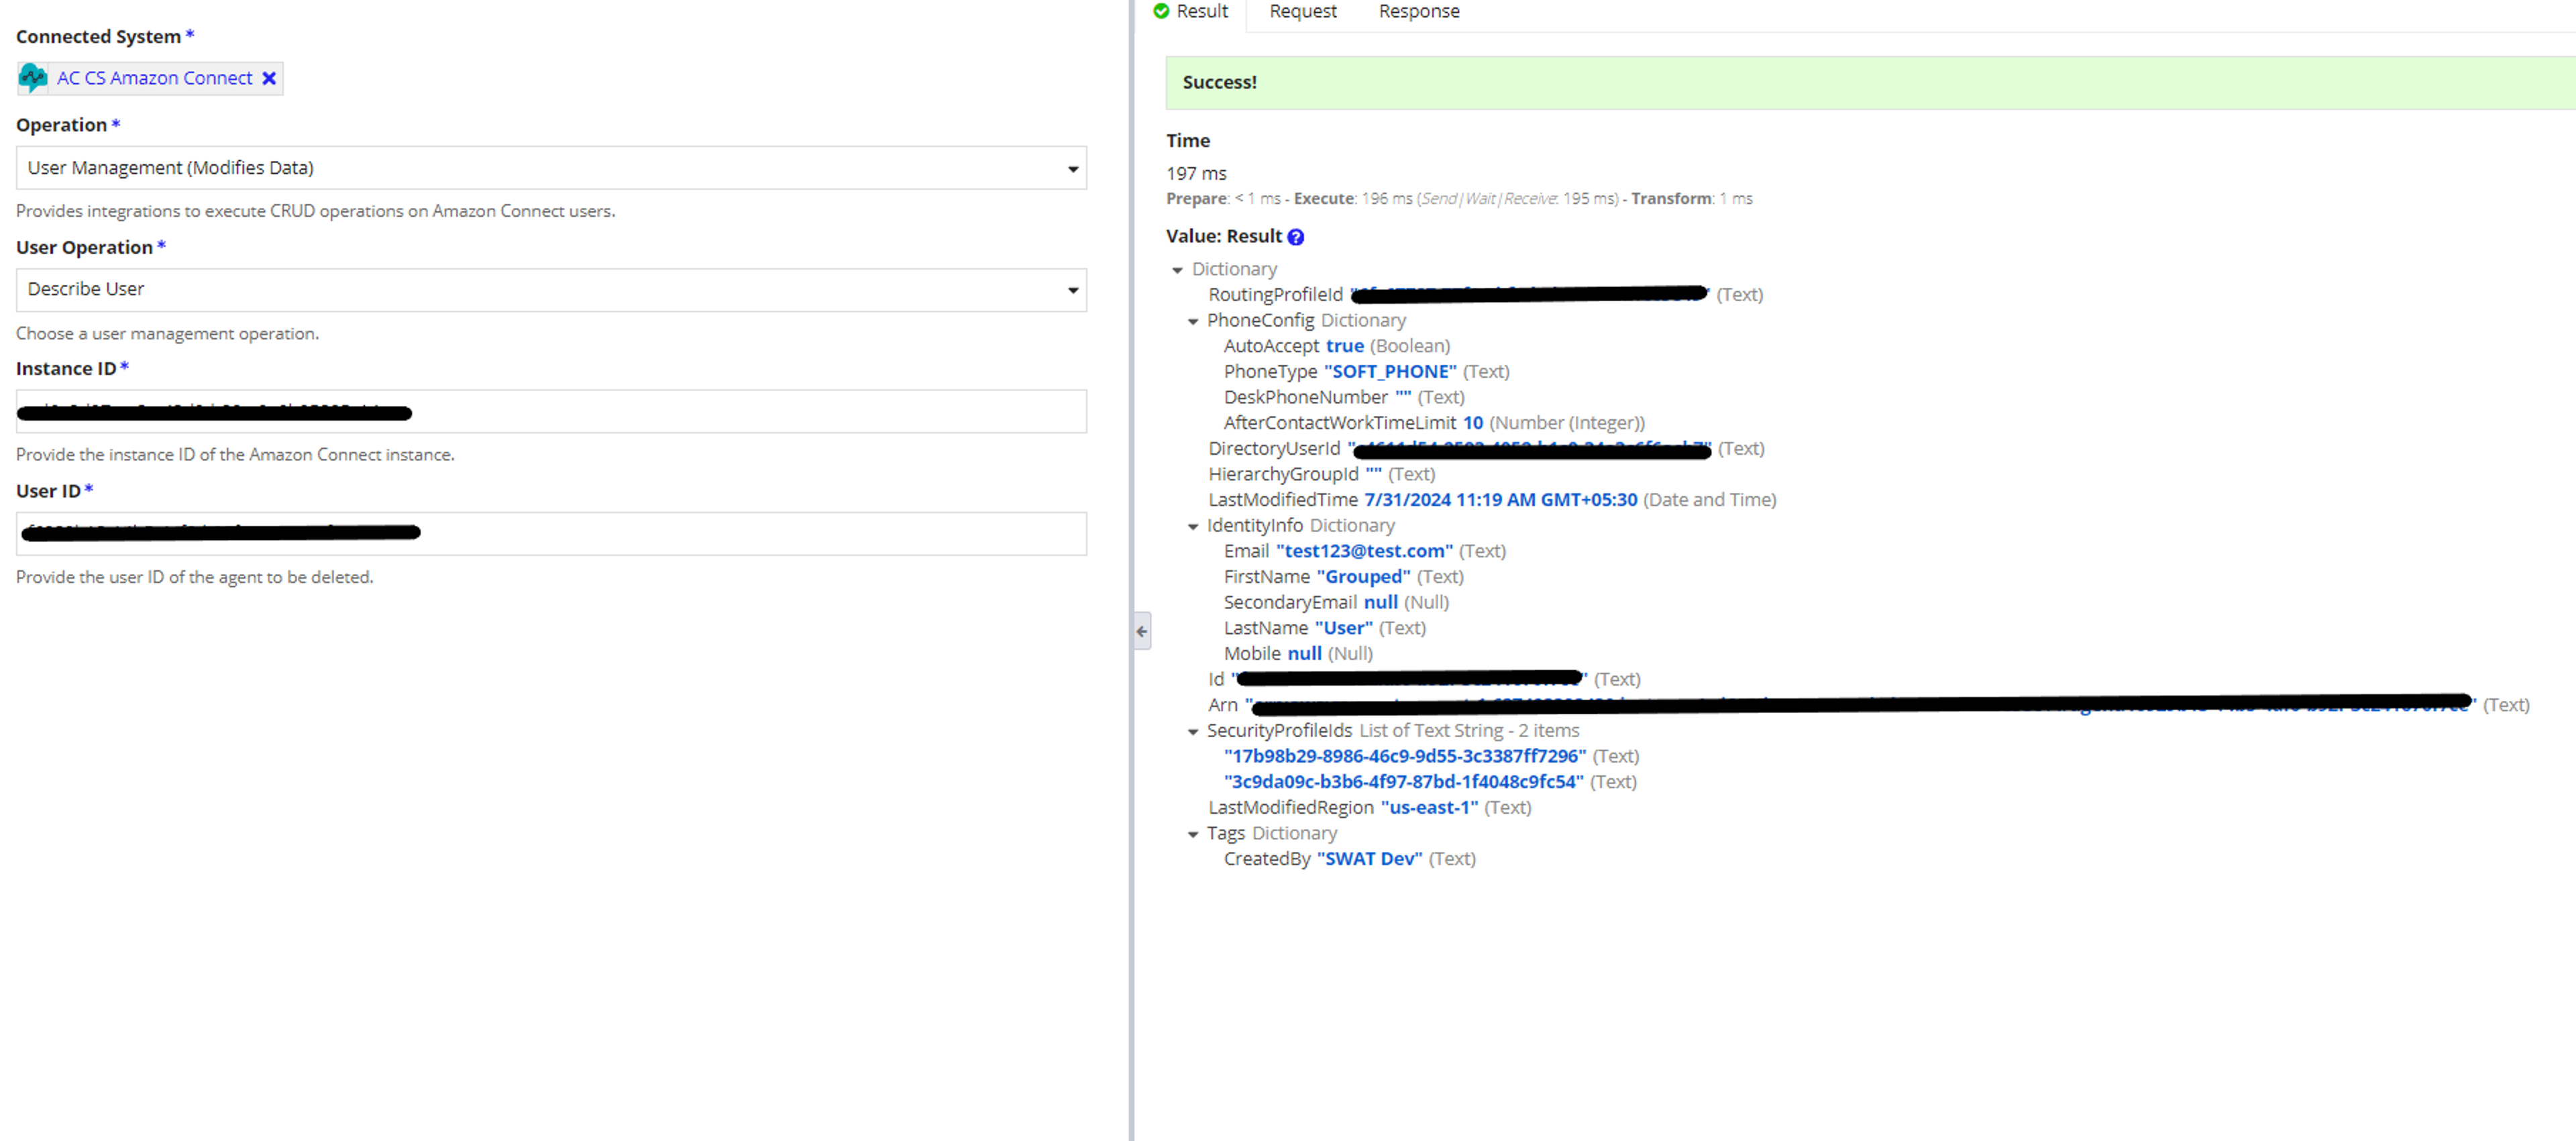Click the HierarchyGroupId row label

pyautogui.click(x=1283, y=474)
